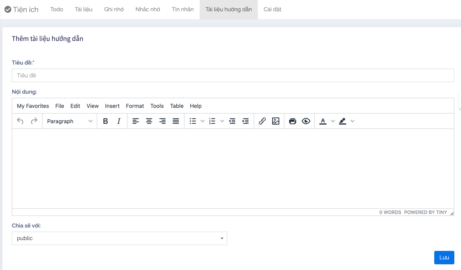Toggle bold formatting

pos(105,121)
